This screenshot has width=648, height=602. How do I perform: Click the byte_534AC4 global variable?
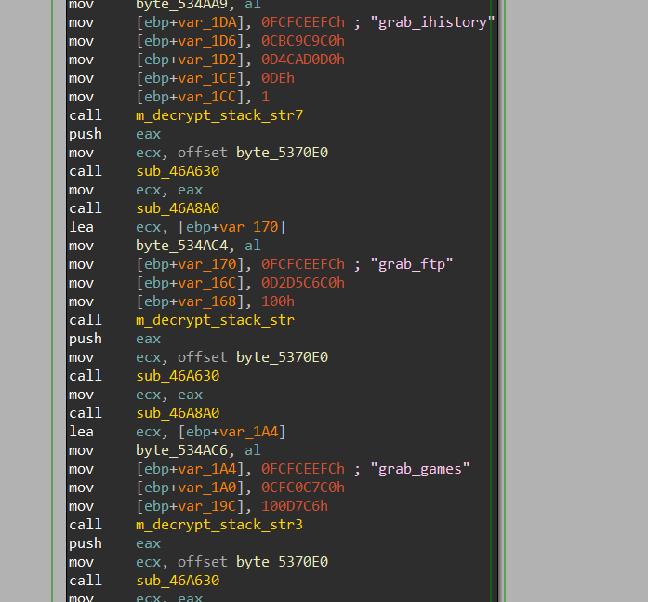point(184,246)
